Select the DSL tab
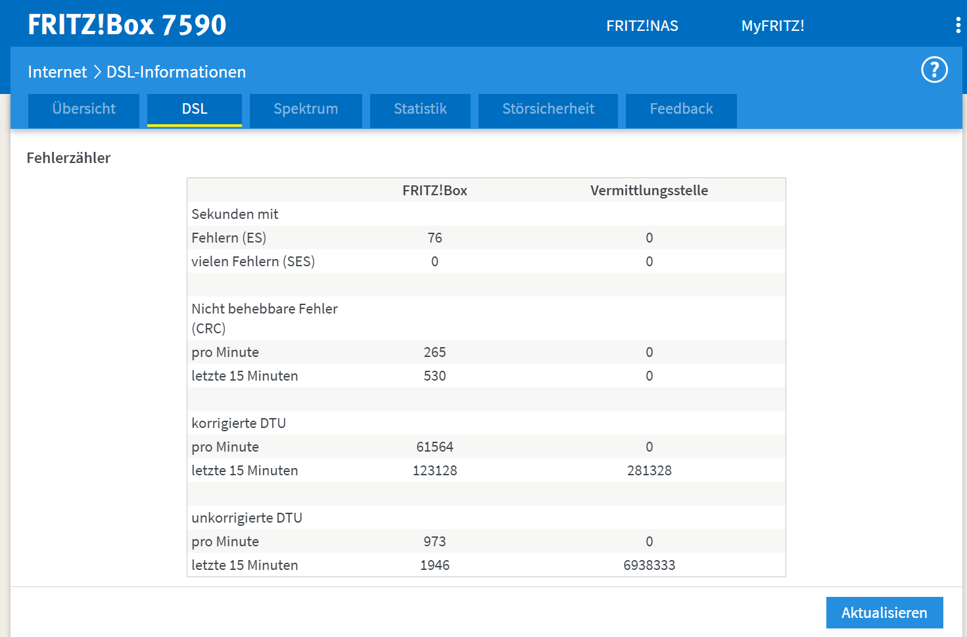Image resolution: width=967 pixels, height=637 pixels. 195,109
